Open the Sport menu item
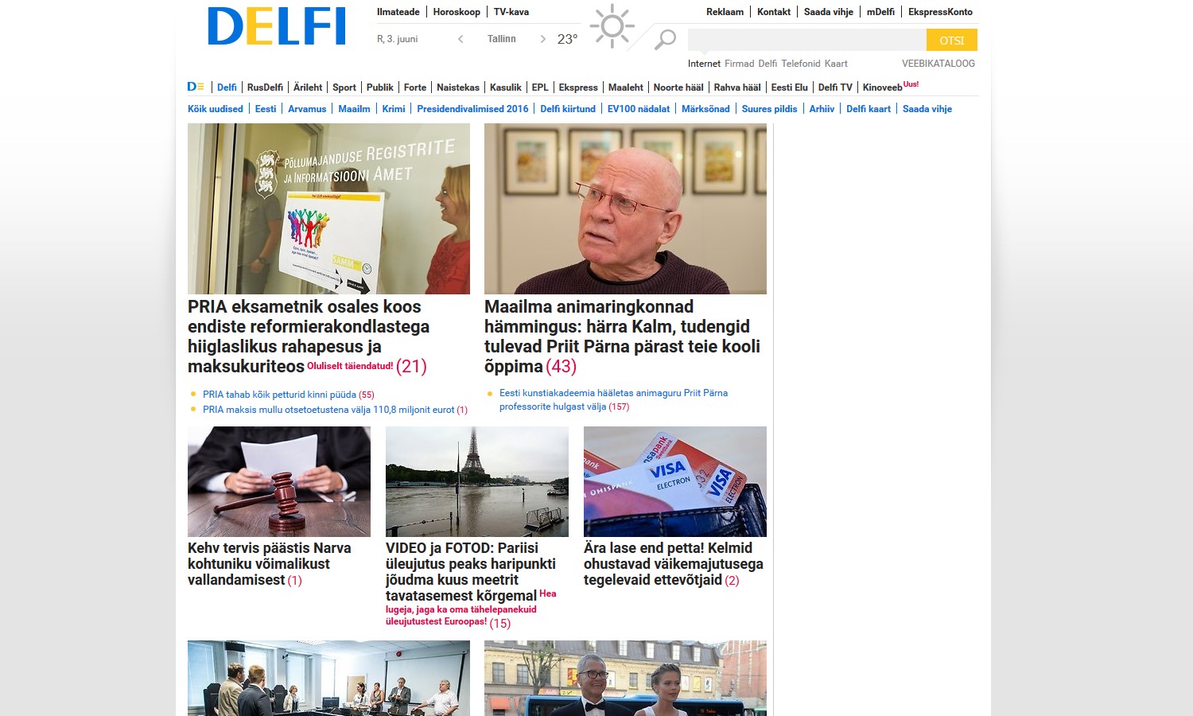 coord(344,88)
